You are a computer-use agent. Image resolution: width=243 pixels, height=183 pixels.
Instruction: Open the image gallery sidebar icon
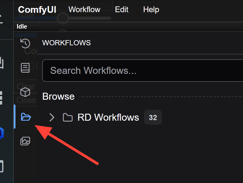(26, 141)
